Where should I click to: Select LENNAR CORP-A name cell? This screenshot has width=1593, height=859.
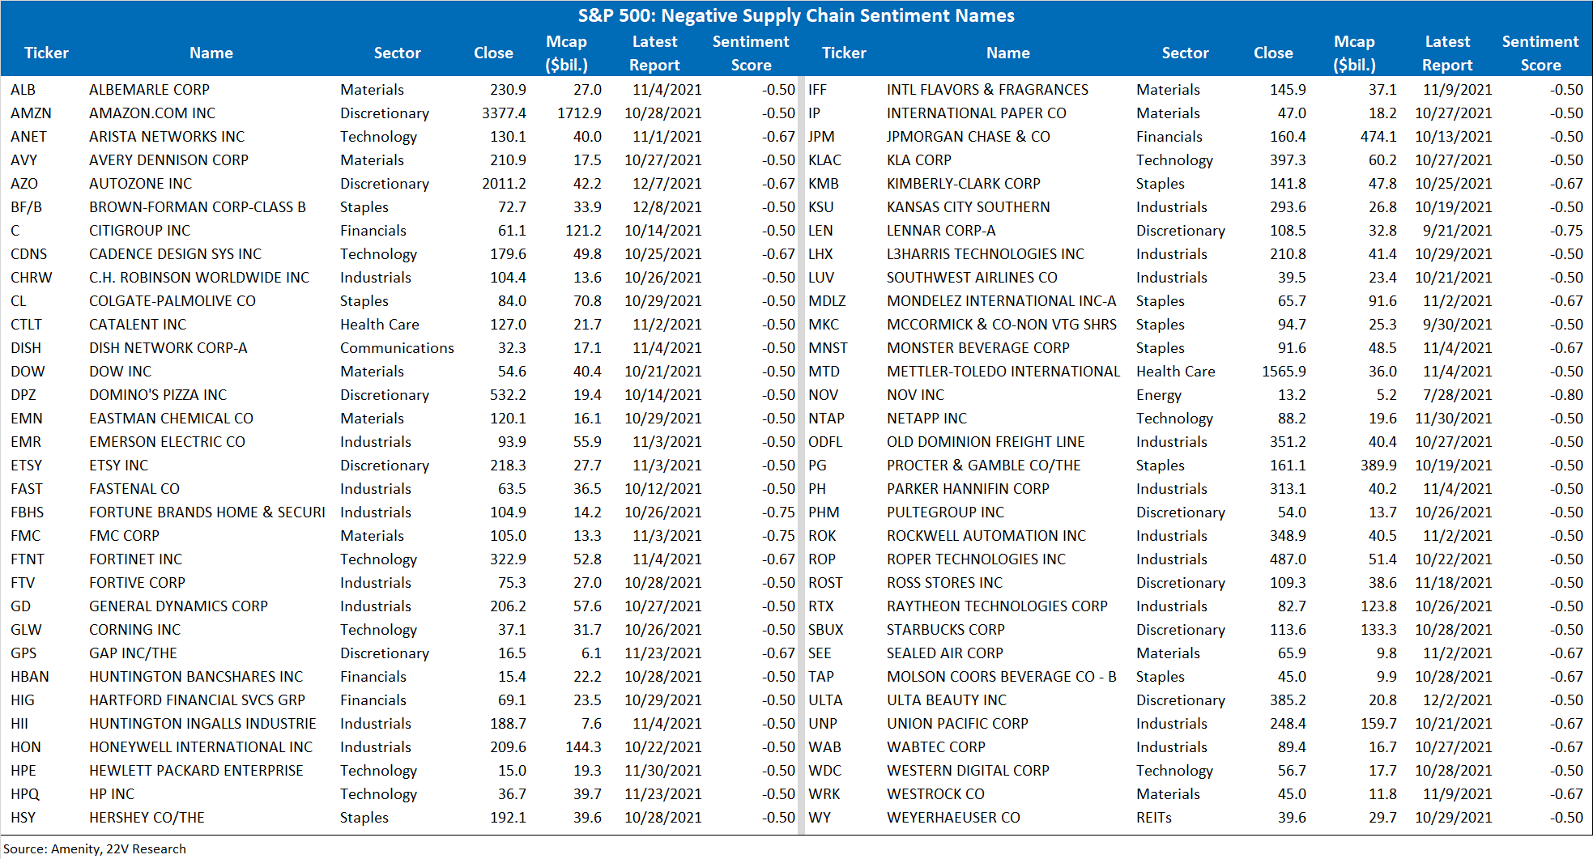[941, 231]
